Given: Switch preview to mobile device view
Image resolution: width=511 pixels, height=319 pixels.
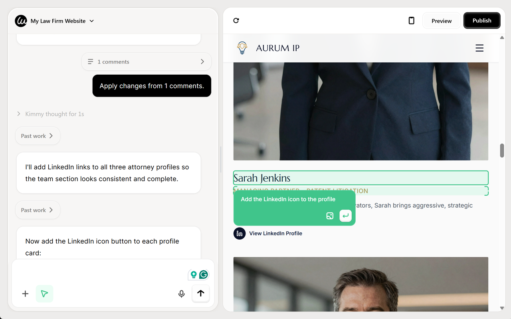Looking at the screenshot, I should (x=411, y=20).
